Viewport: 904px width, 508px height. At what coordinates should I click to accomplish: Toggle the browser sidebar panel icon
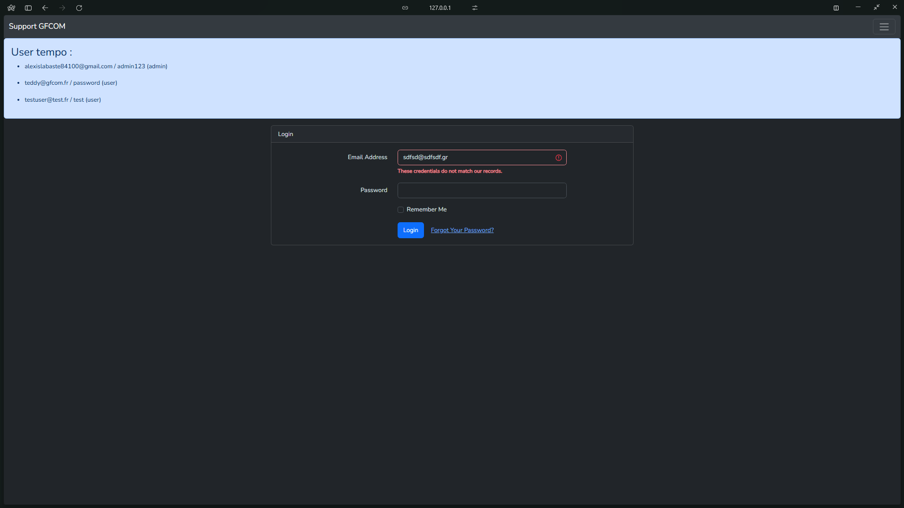tap(28, 8)
